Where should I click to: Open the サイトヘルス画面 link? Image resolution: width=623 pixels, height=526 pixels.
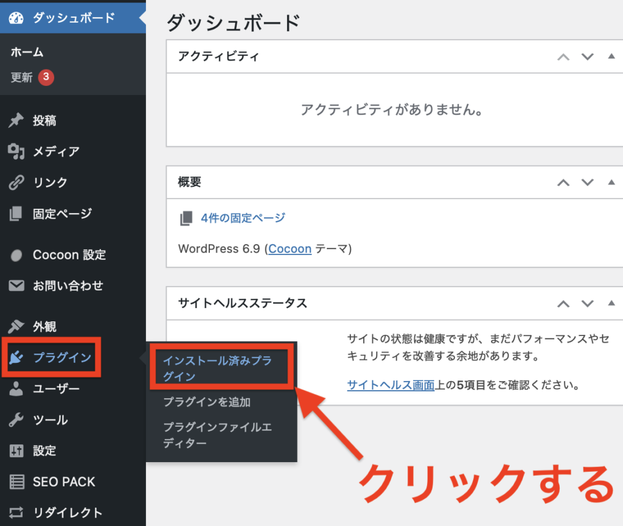point(391,385)
